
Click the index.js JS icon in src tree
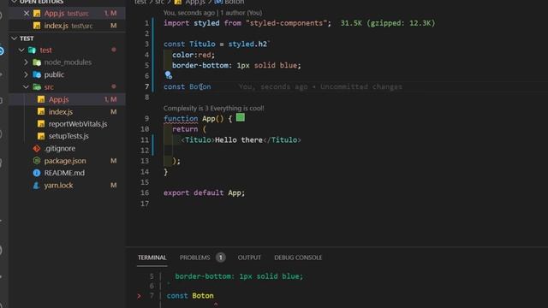(x=41, y=112)
